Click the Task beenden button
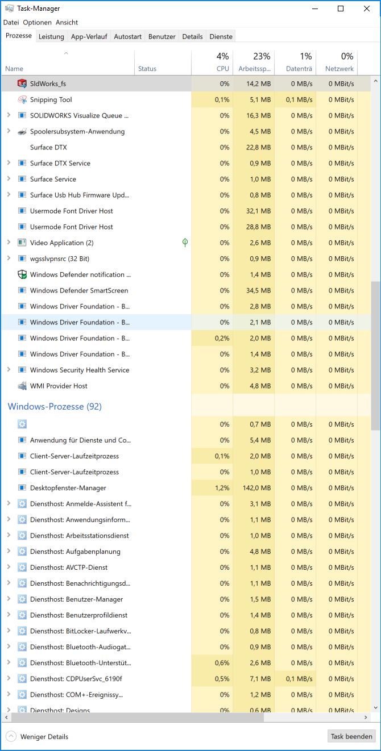Viewport: 381px width, 751px height. pyautogui.click(x=351, y=736)
